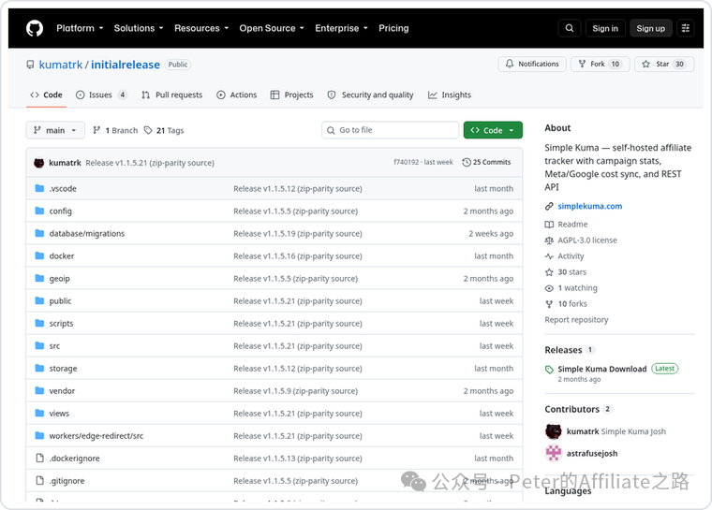Open the database/migrations folder
This screenshot has width=712, height=510.
87,233
